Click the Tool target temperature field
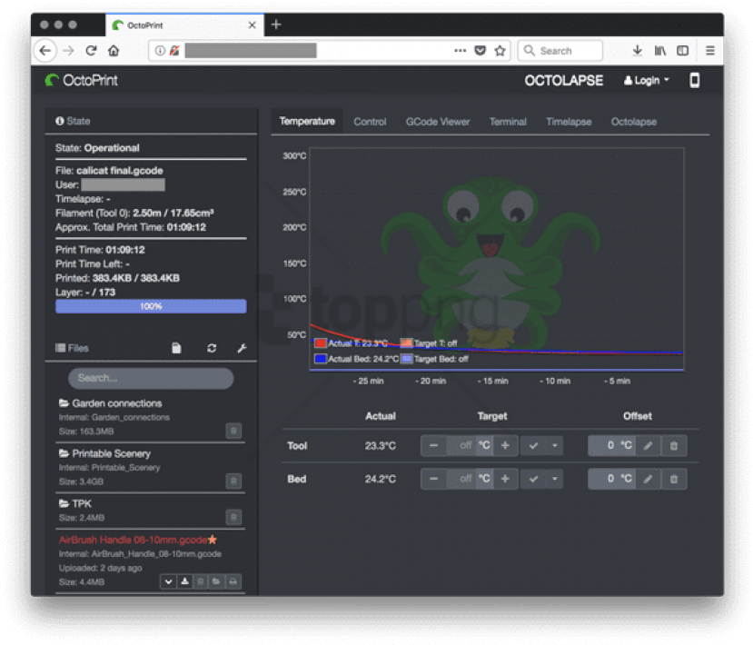The height and width of the screenshot is (645, 753). pos(461,446)
